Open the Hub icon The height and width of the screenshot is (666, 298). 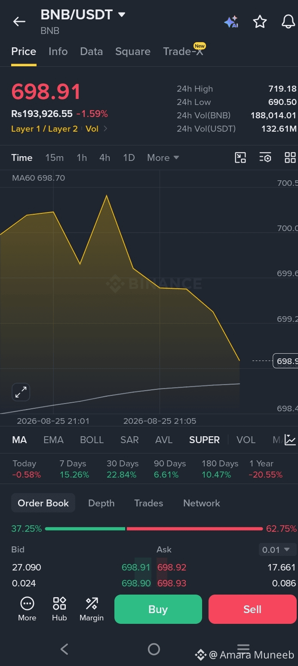click(x=59, y=609)
